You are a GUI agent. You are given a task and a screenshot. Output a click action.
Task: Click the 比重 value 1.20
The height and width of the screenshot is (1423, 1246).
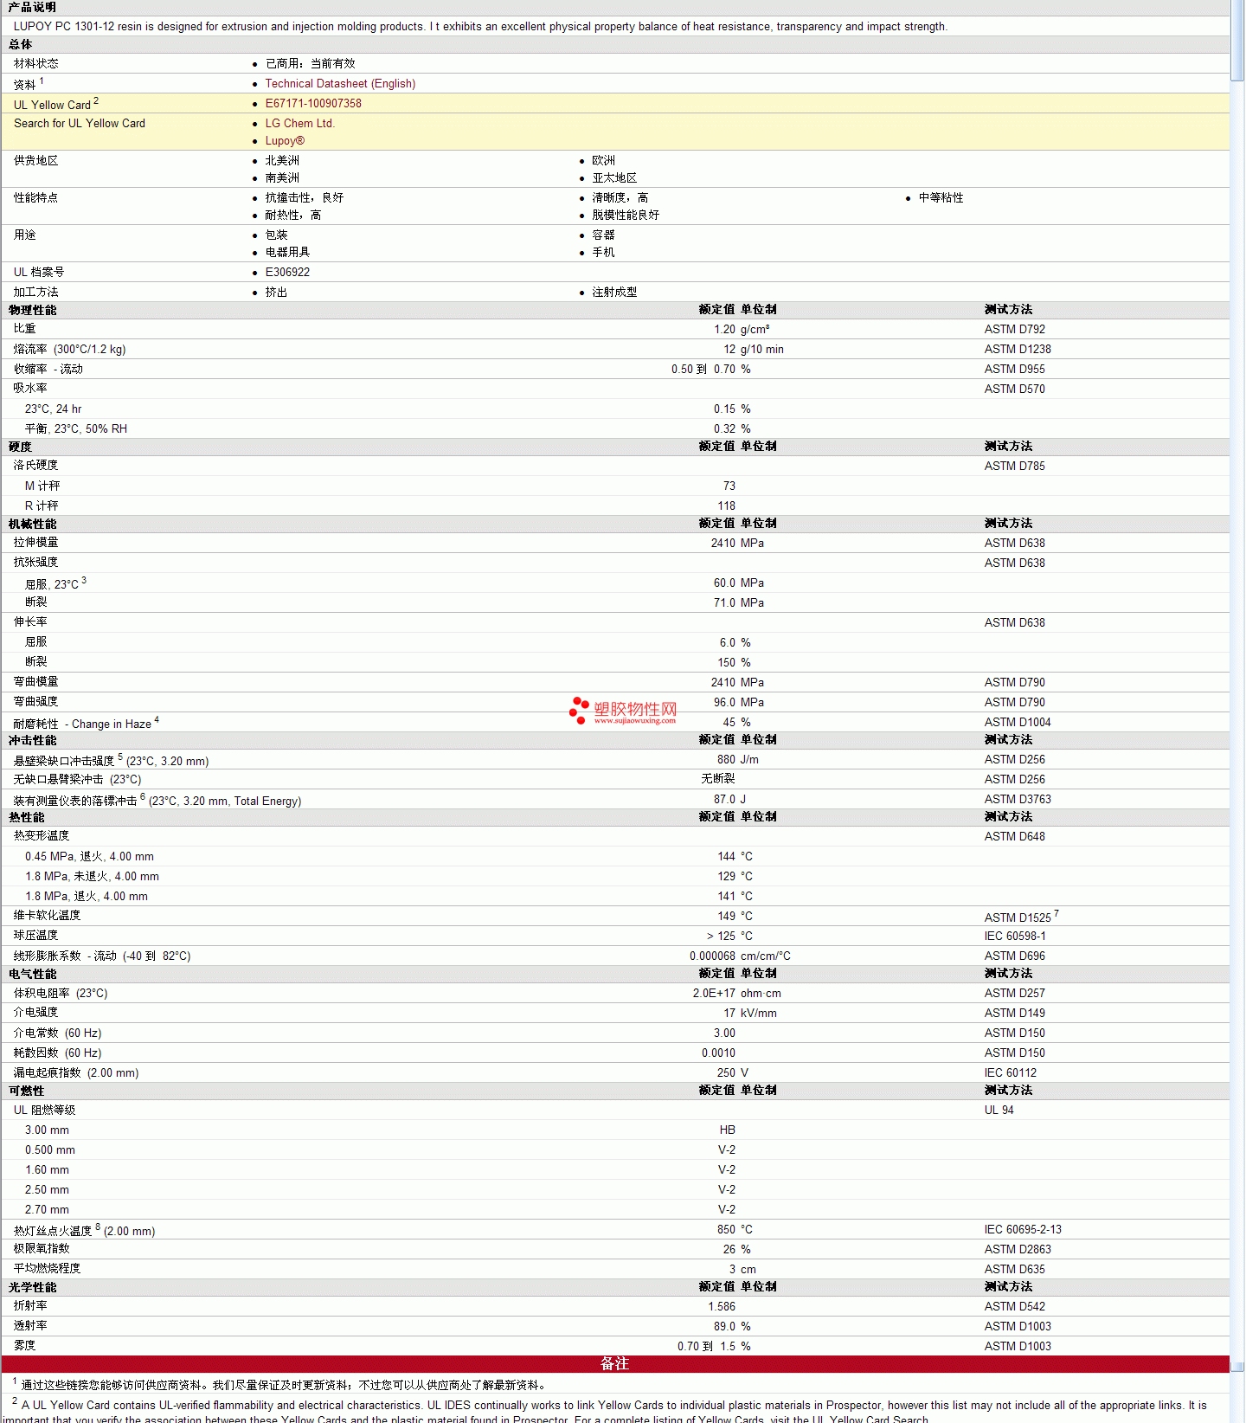[x=724, y=330]
